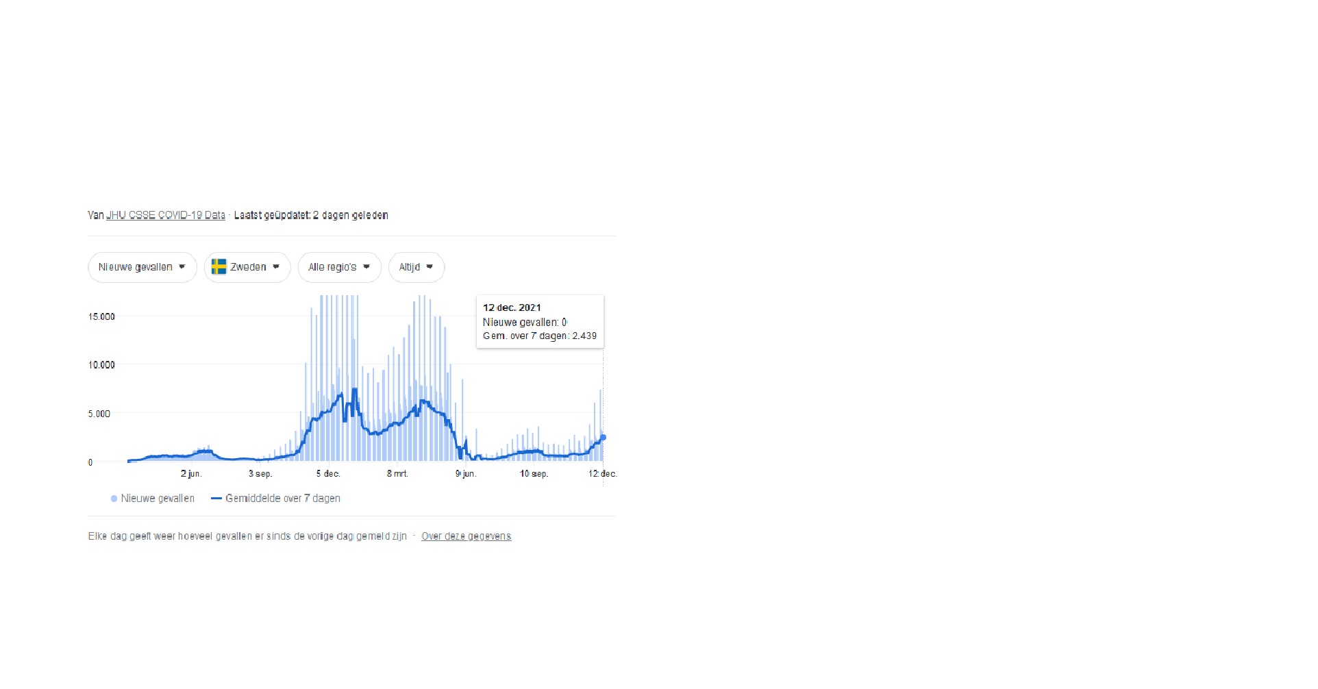This screenshot has height=689, width=1318.
Task: Click the 5 dec. marker on the x-axis
Action: [x=328, y=474]
